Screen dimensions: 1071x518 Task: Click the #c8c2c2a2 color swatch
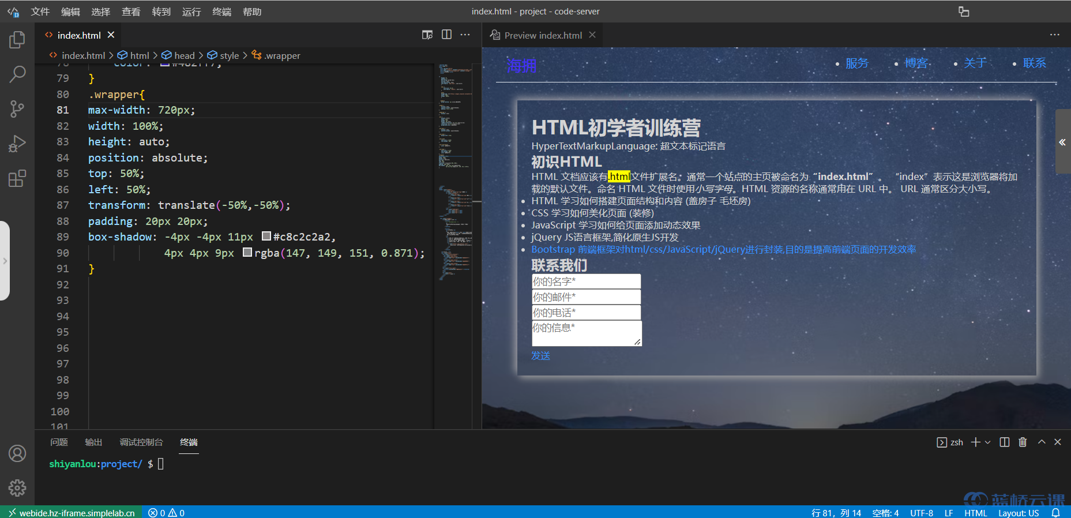[266, 237]
